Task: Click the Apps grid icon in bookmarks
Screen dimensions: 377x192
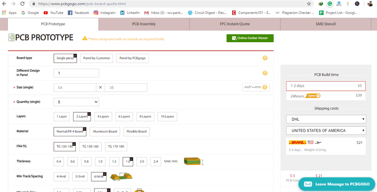Action: 4,13
